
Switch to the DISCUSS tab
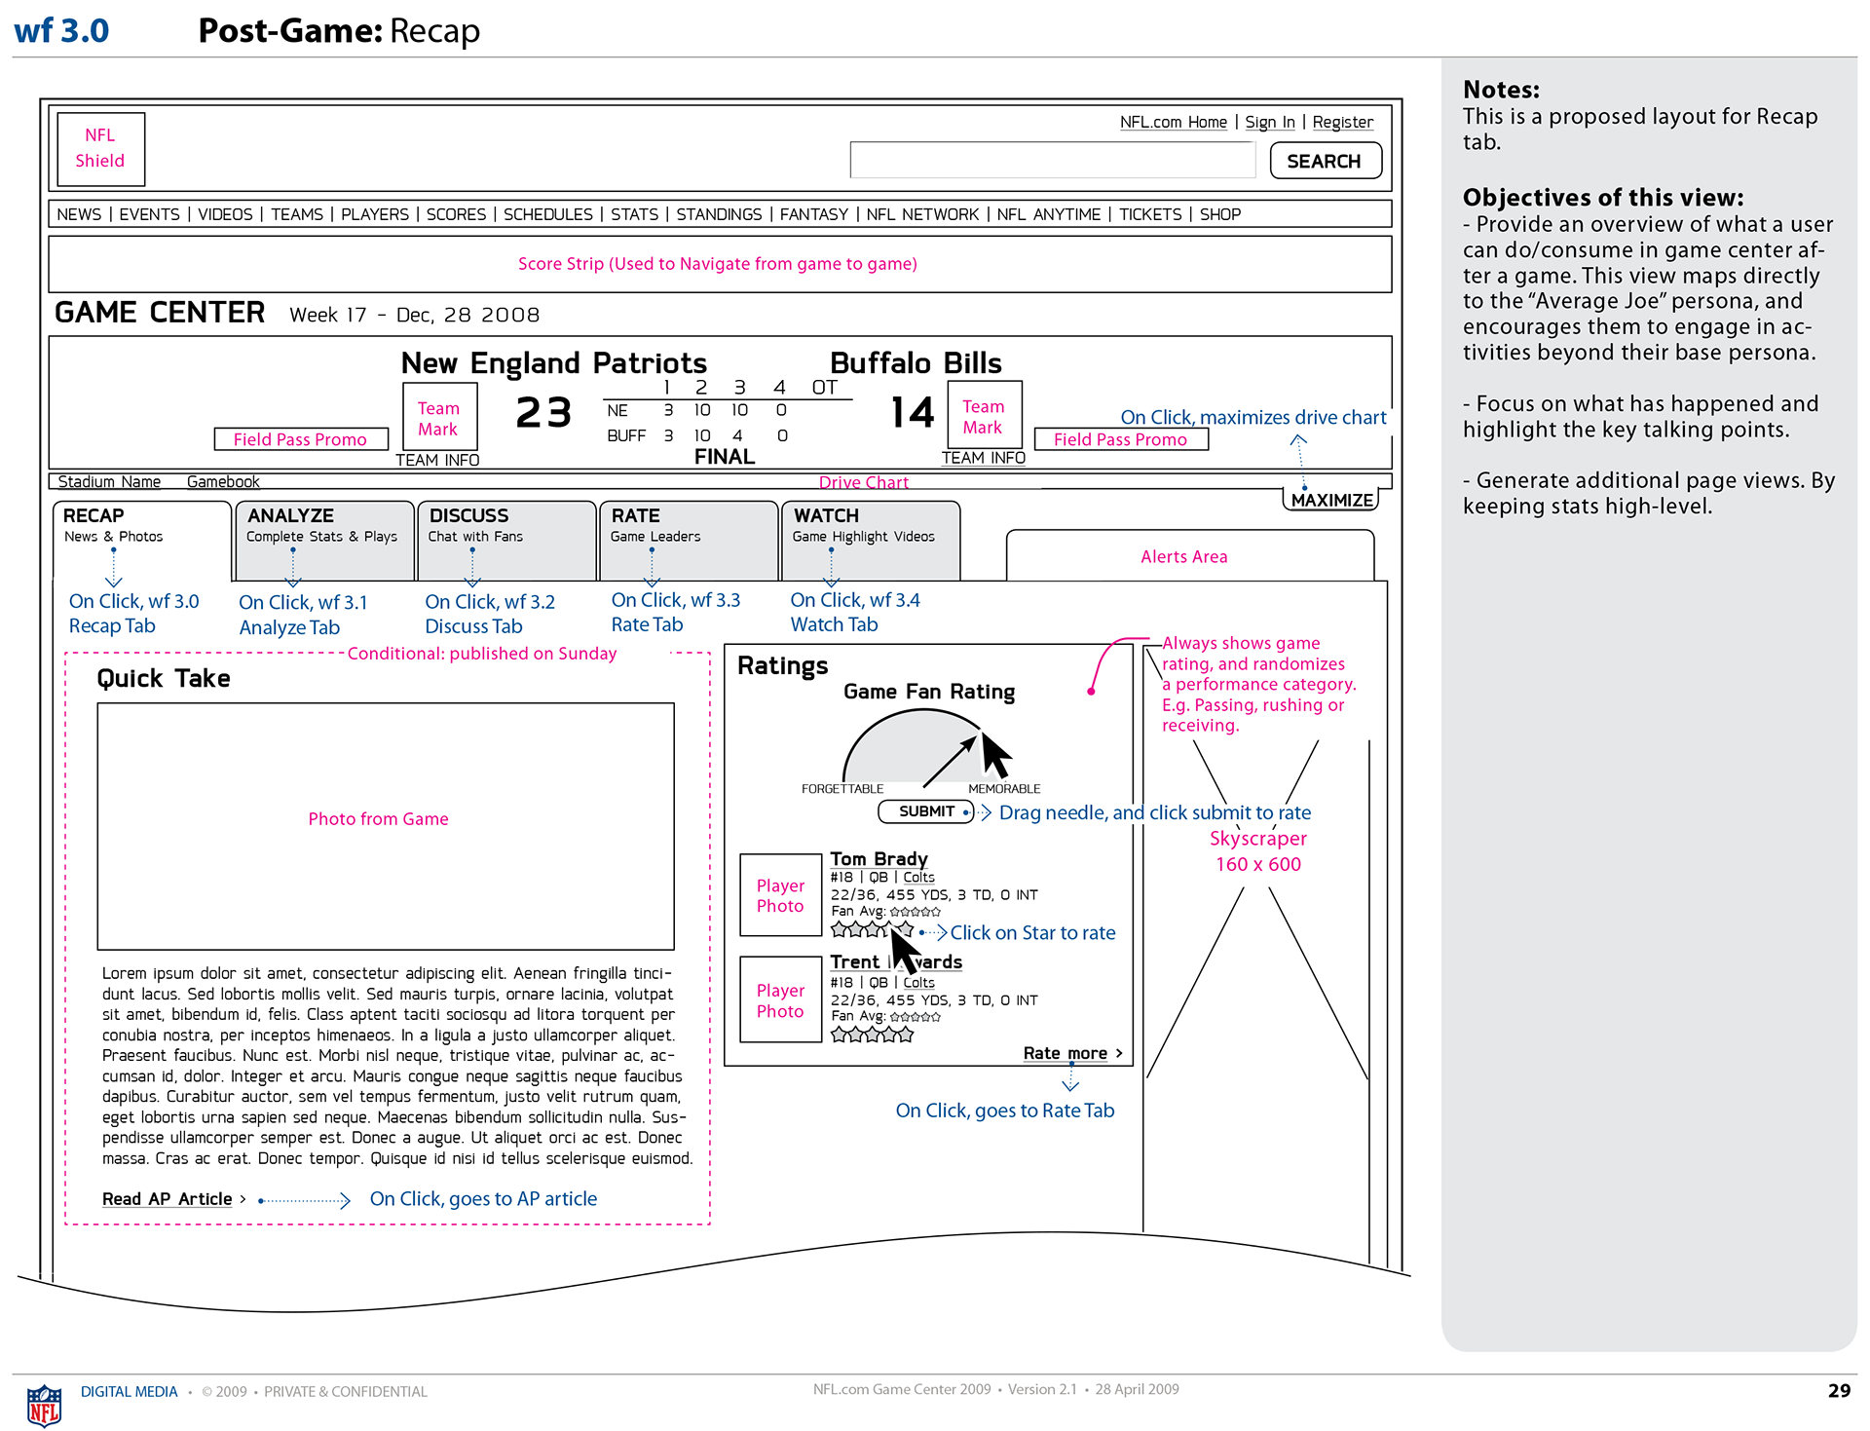[x=506, y=541]
